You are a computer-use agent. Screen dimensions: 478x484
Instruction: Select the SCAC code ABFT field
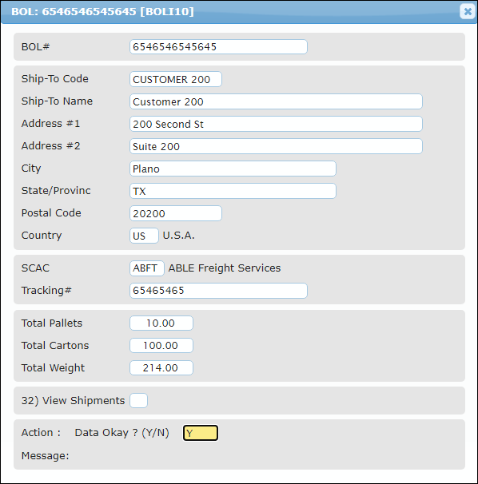pos(147,268)
